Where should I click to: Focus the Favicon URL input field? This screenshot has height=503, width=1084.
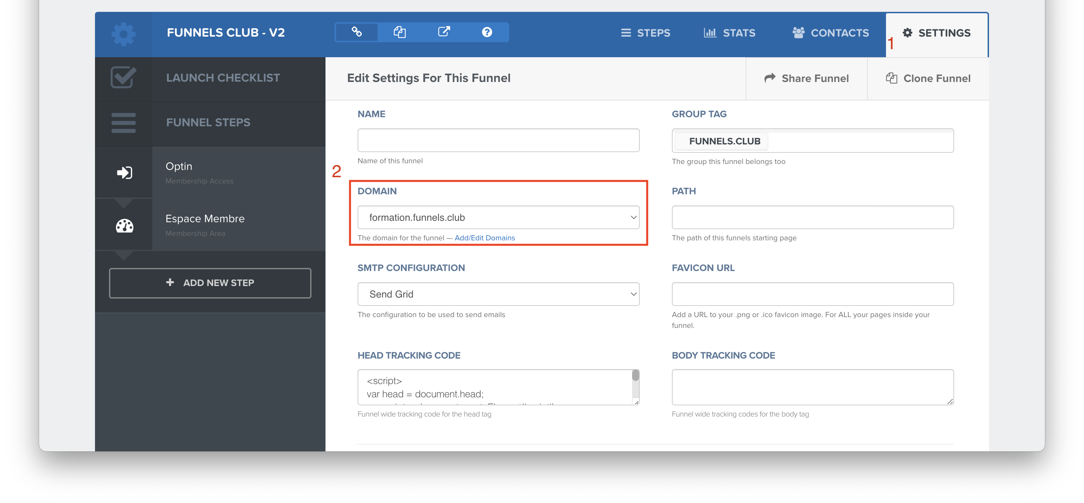[x=812, y=294]
